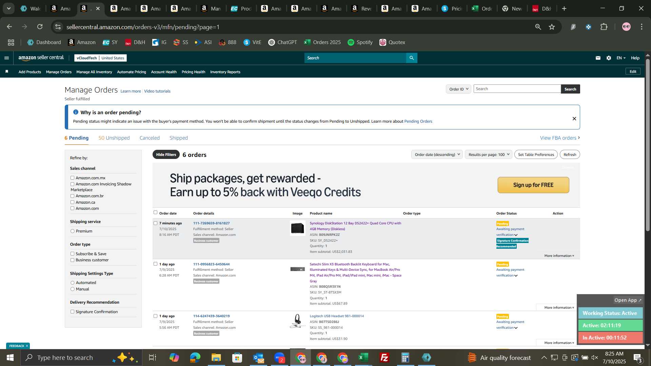
Task: Open the Chrome three-dot menu
Action: 642,27
